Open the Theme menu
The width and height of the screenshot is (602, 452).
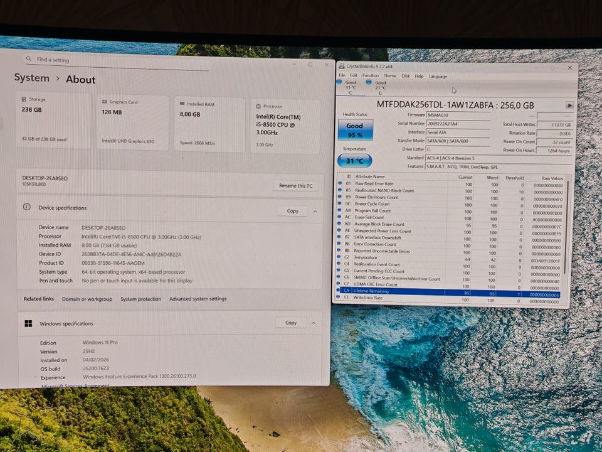coord(390,76)
